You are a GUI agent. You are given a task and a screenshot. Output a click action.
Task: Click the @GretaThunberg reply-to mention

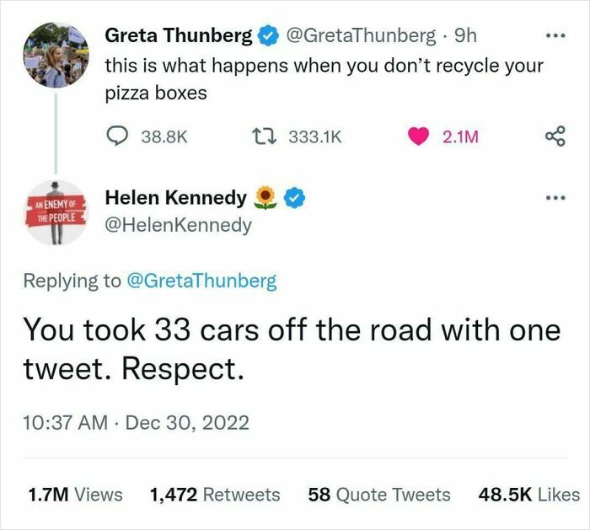pos(201,281)
